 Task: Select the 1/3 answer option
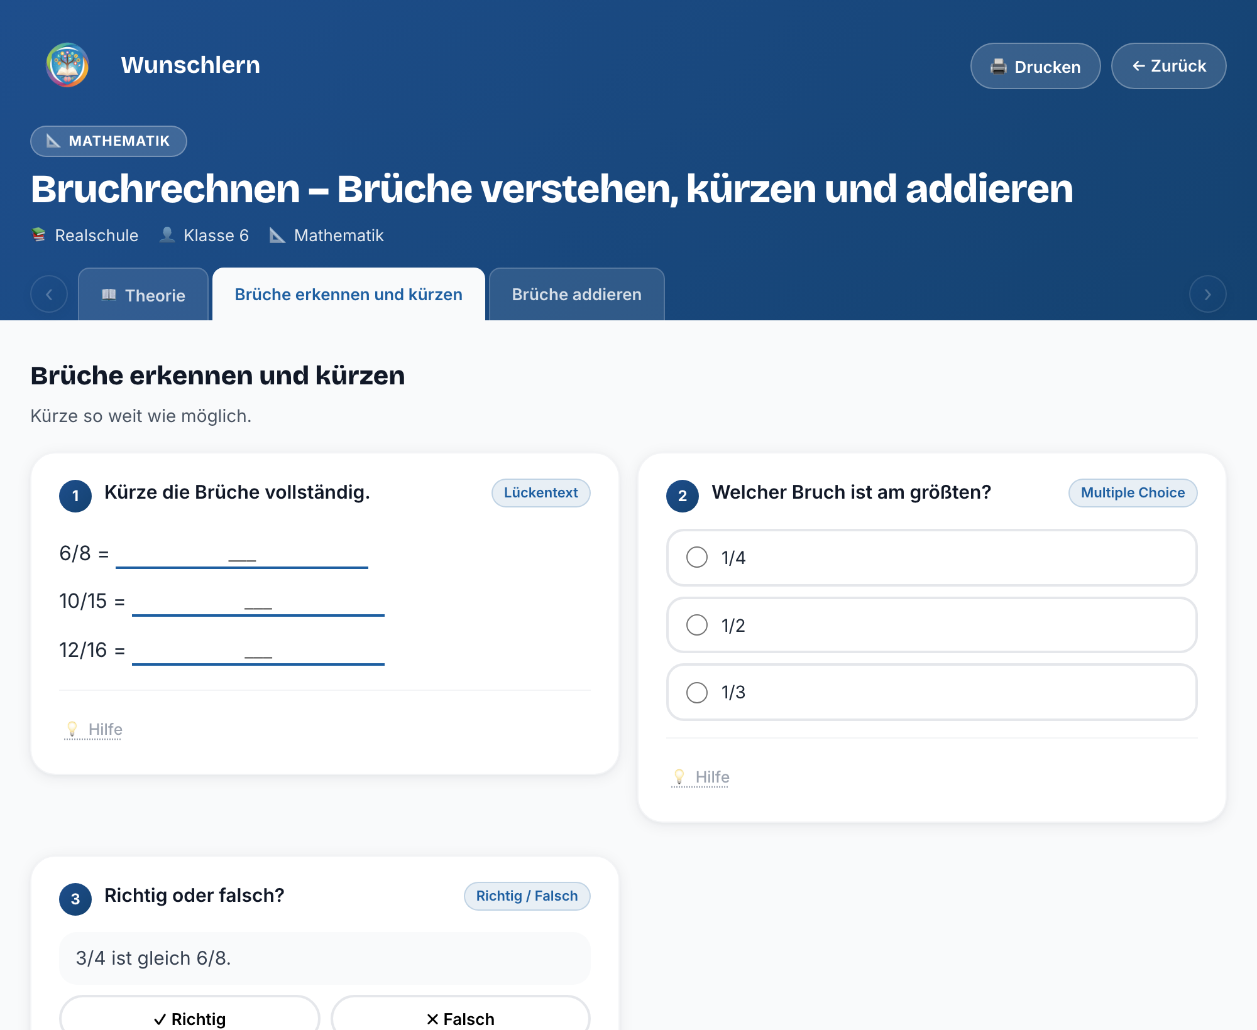coord(931,692)
